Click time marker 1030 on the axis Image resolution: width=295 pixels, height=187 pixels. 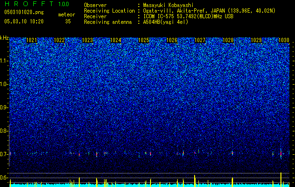click(x=284, y=40)
